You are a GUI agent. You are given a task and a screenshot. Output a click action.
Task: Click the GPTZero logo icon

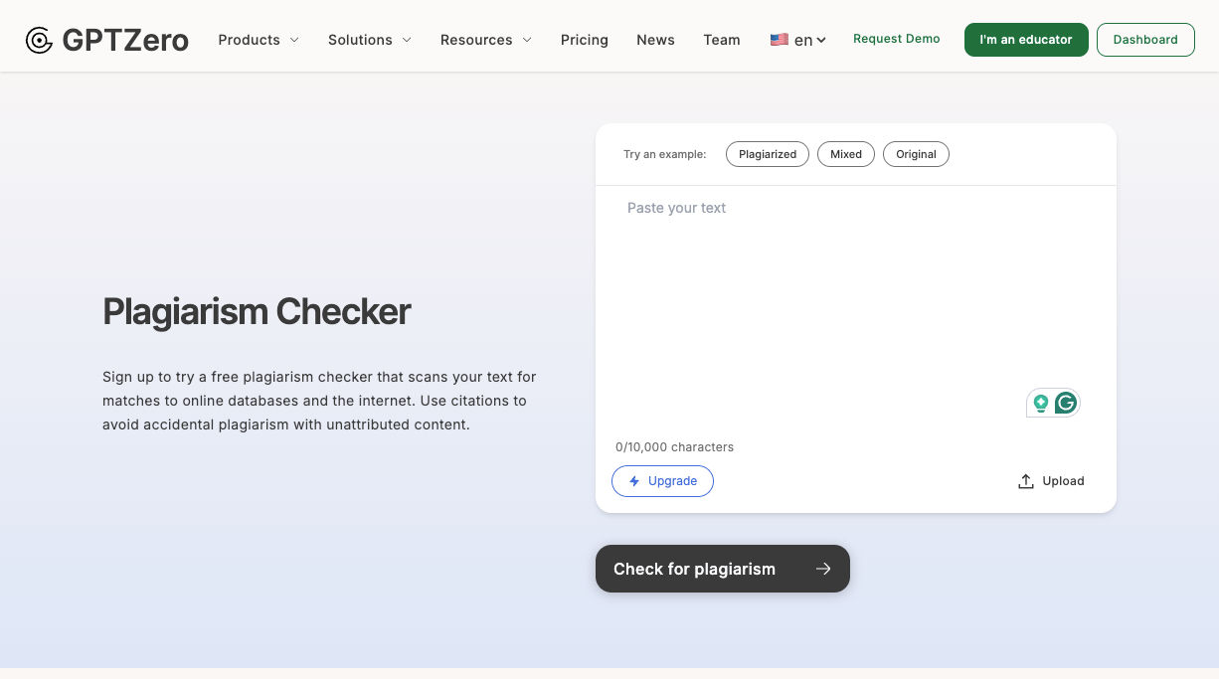[39, 40]
